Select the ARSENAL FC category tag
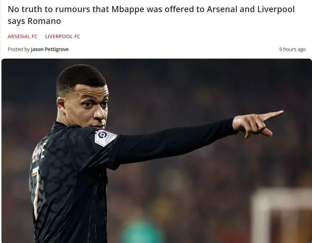The width and height of the screenshot is (312, 243). tap(23, 36)
